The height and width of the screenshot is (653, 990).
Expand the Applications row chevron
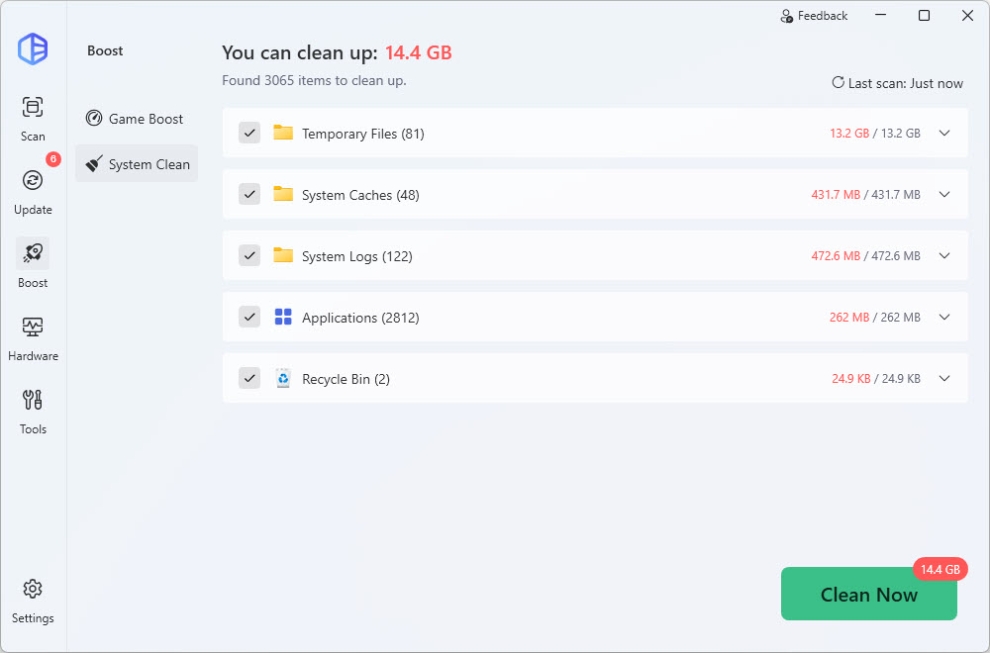(x=943, y=318)
